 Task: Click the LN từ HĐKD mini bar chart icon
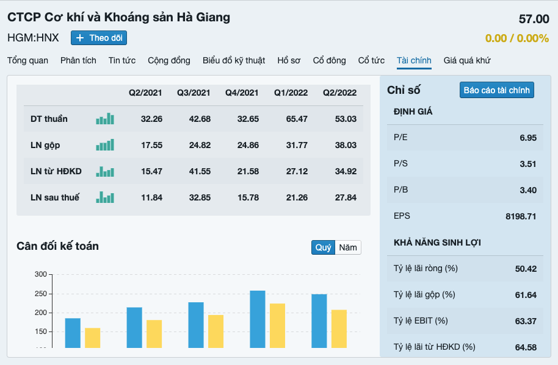105,171
